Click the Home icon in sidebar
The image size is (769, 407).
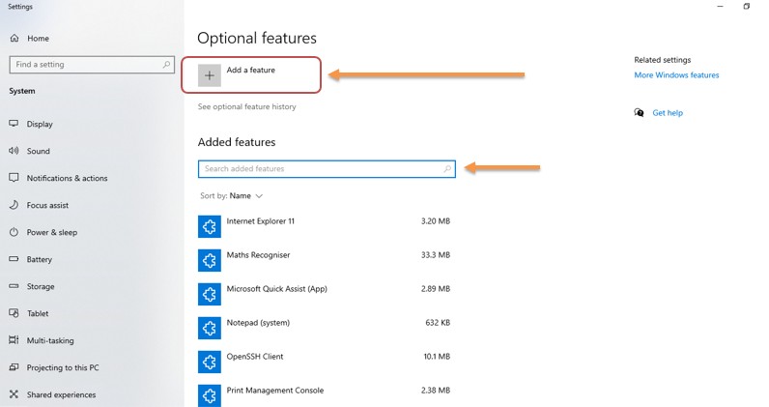coord(14,39)
